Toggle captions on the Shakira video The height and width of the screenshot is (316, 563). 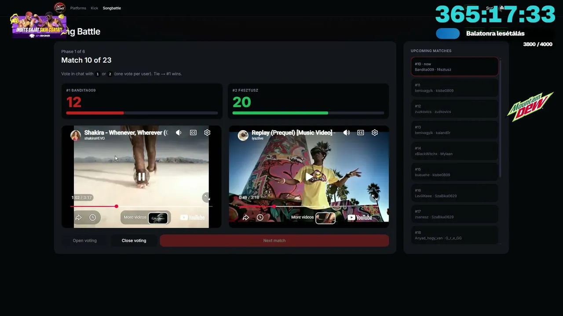click(x=193, y=133)
